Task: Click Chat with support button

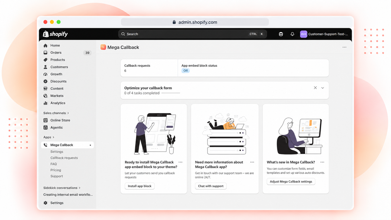Action: (211, 186)
